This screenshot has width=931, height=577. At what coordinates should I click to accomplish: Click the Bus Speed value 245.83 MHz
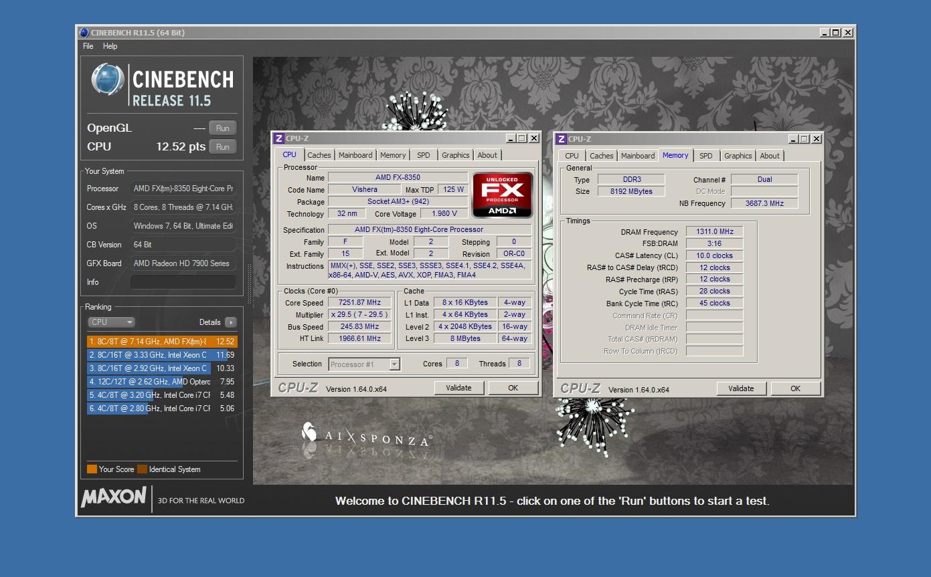click(361, 327)
